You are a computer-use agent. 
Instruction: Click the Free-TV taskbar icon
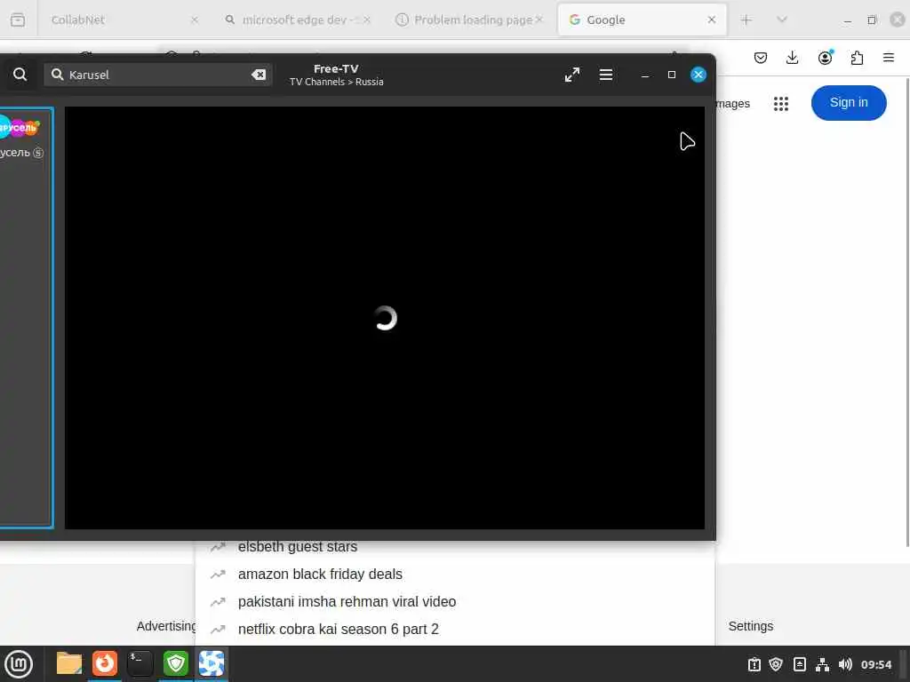click(x=212, y=663)
